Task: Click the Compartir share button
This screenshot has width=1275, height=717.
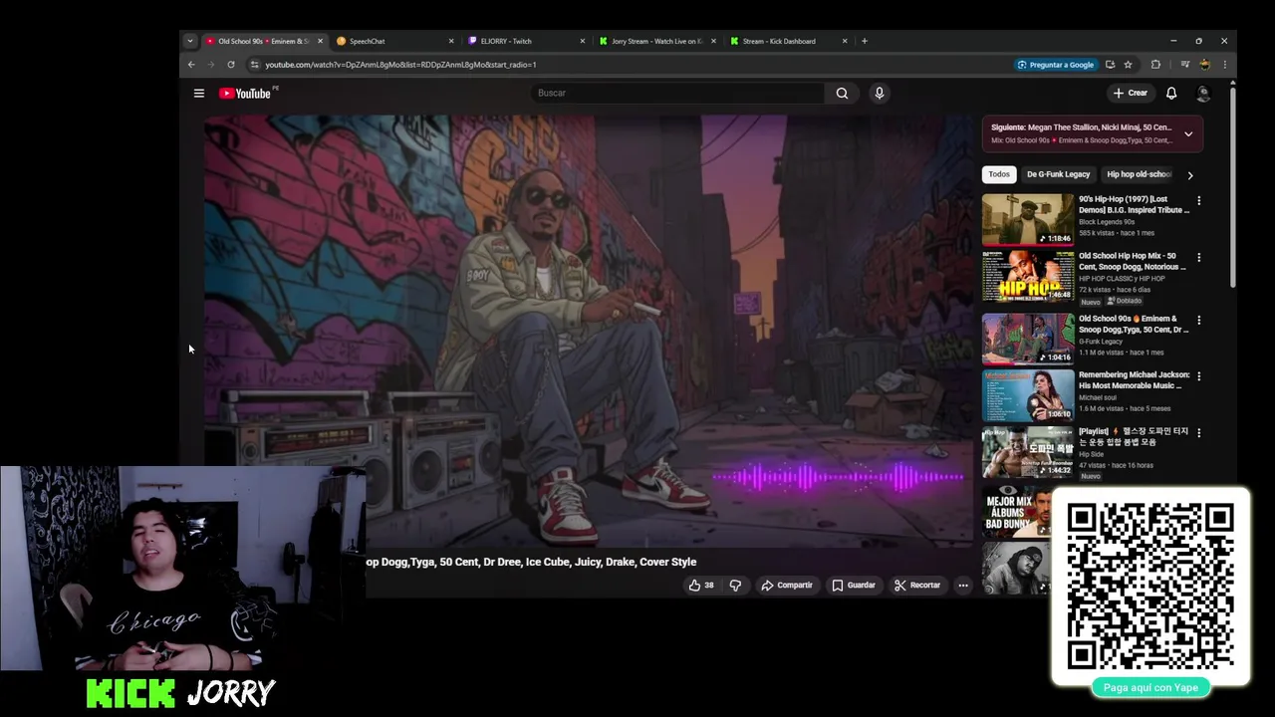Action: point(787,585)
